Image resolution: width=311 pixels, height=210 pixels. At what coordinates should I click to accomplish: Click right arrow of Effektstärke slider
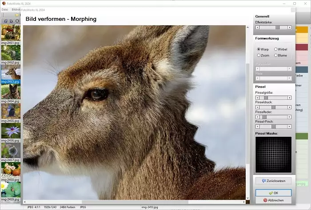point(290,28)
